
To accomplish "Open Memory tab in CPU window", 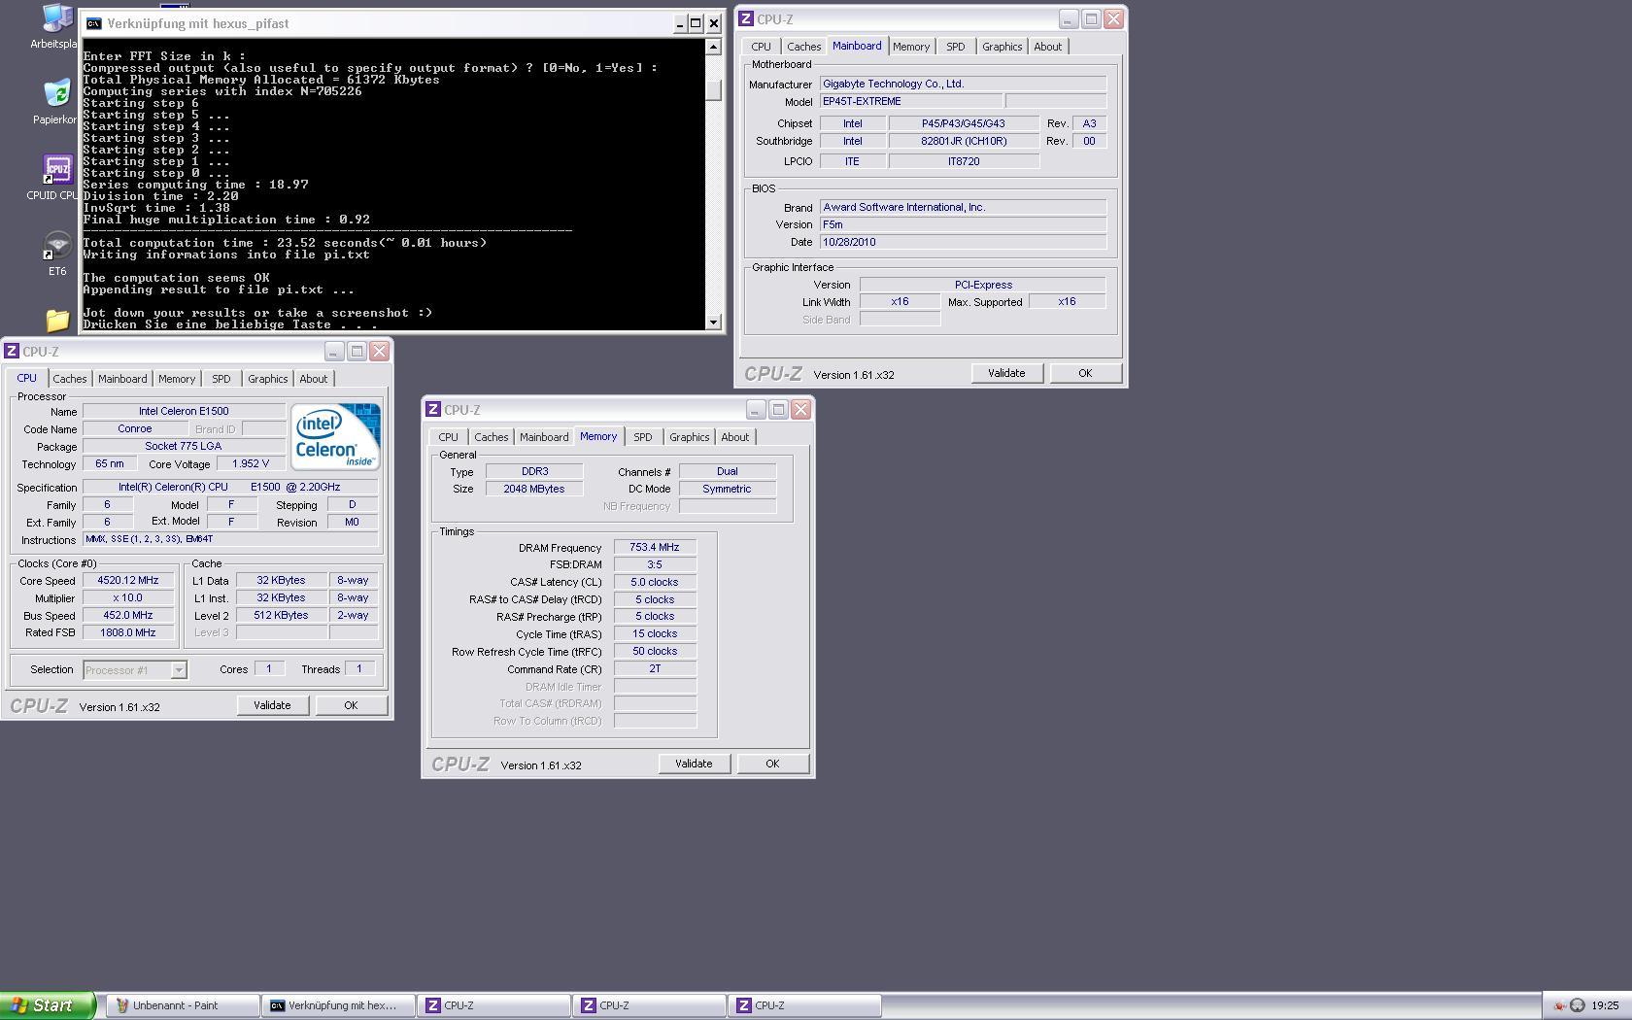I will 177,379.
